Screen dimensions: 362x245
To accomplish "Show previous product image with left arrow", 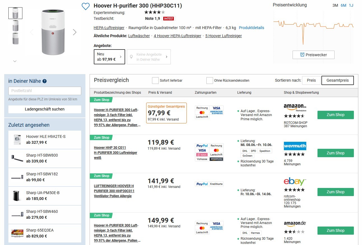I will (x=32, y=32).
